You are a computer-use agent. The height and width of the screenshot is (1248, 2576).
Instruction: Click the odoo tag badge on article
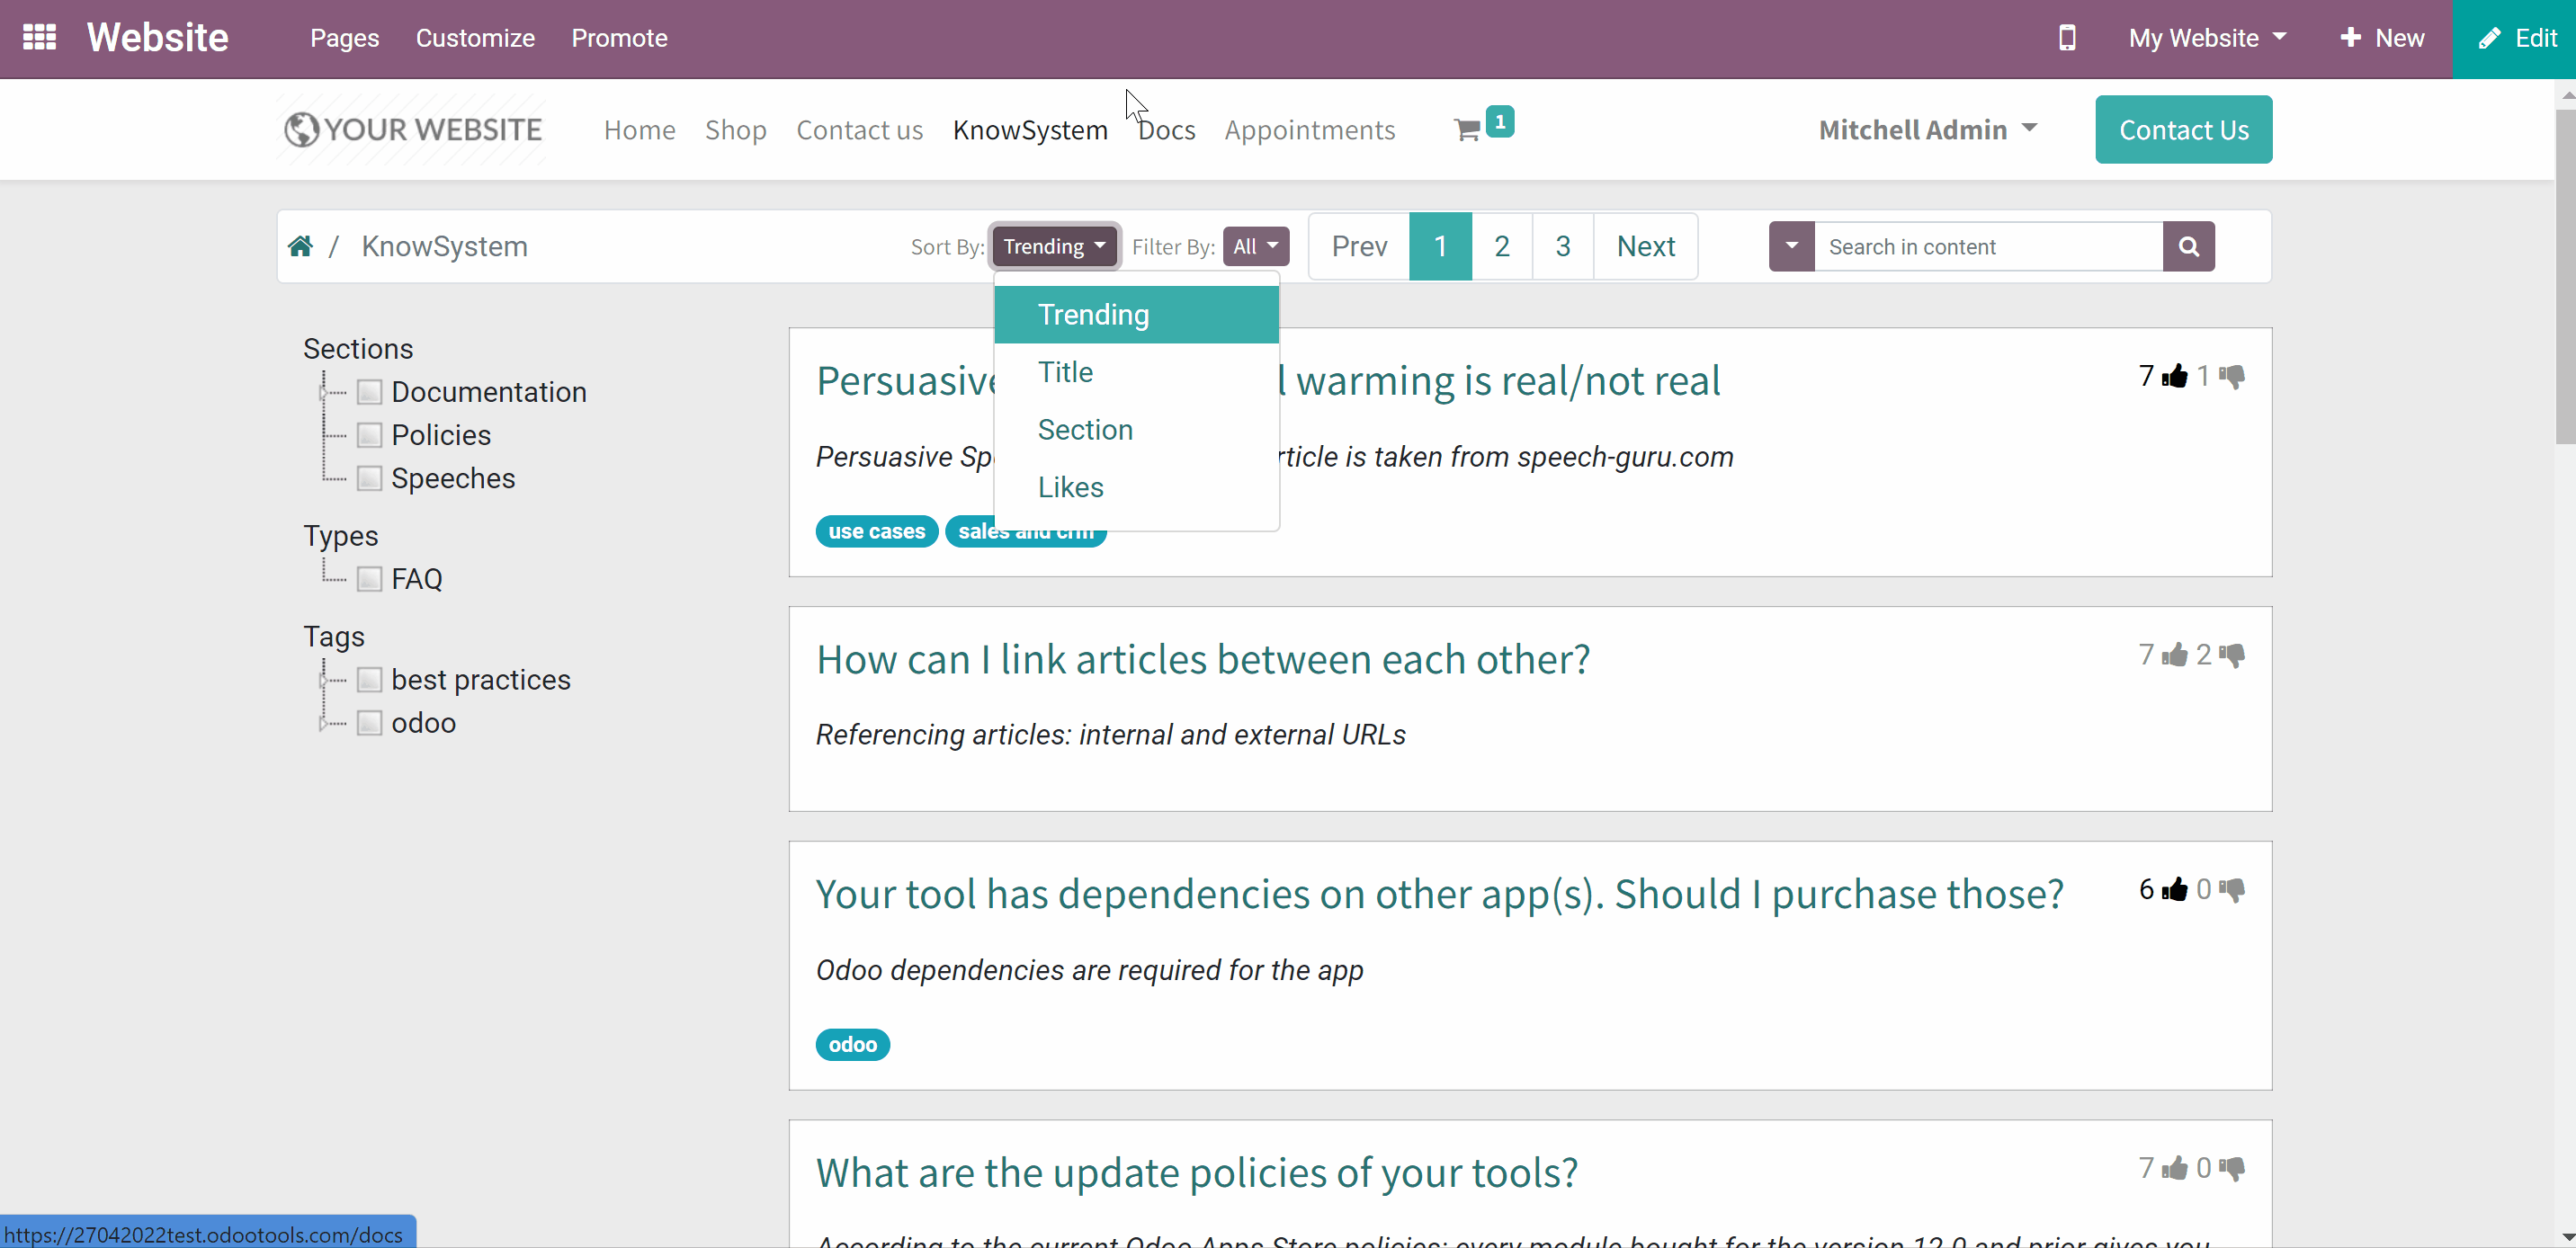852,1044
